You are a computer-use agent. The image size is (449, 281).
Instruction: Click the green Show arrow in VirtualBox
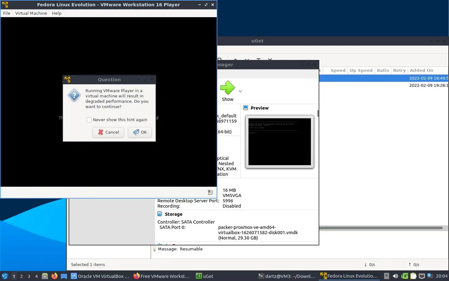point(228,88)
